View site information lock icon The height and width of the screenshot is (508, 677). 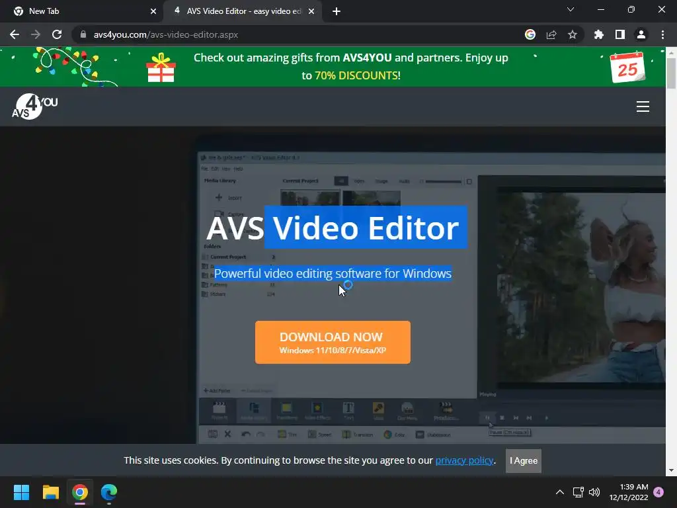pyautogui.click(x=83, y=34)
